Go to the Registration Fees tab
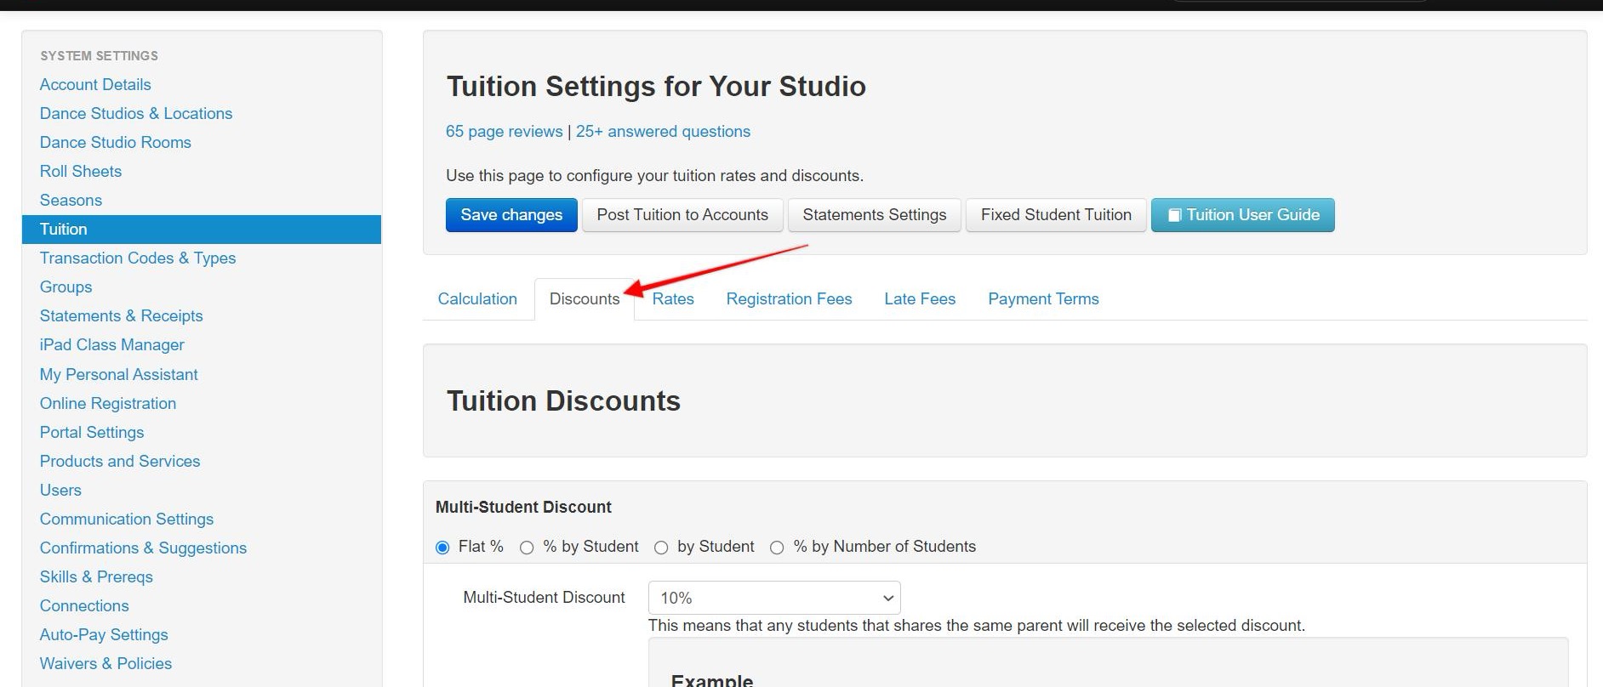 coord(789,299)
